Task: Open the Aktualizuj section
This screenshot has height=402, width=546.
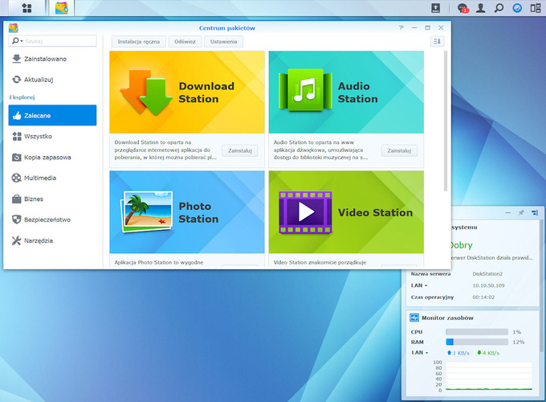Action: point(52,80)
